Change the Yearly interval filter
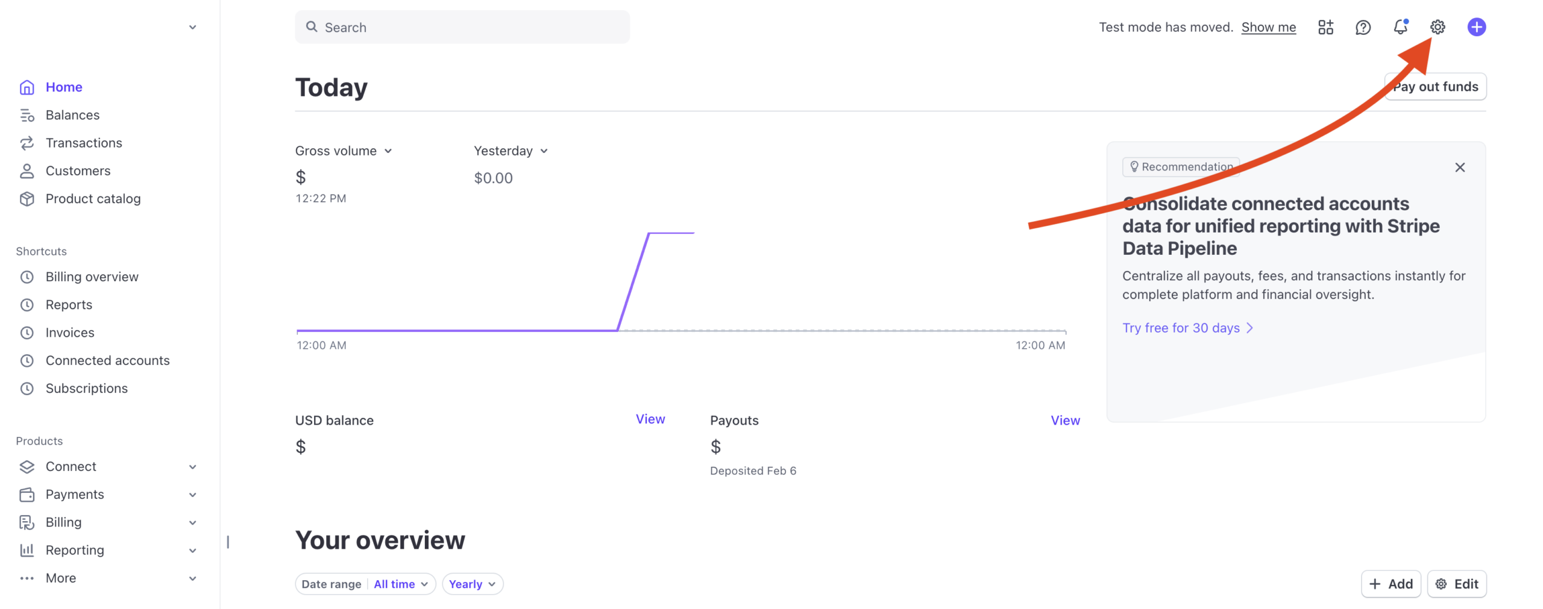1543x609 pixels. tap(472, 584)
